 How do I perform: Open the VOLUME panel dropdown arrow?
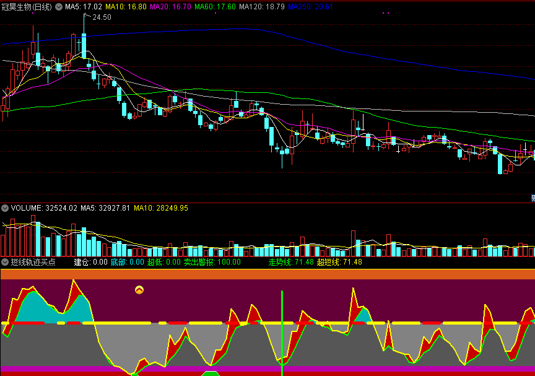pos(5,208)
